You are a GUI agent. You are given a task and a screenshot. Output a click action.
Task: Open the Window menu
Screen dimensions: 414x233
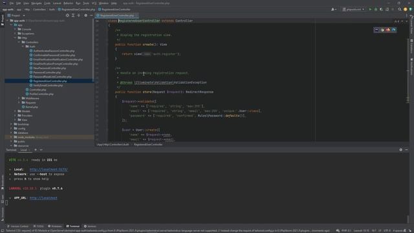(103, 3)
